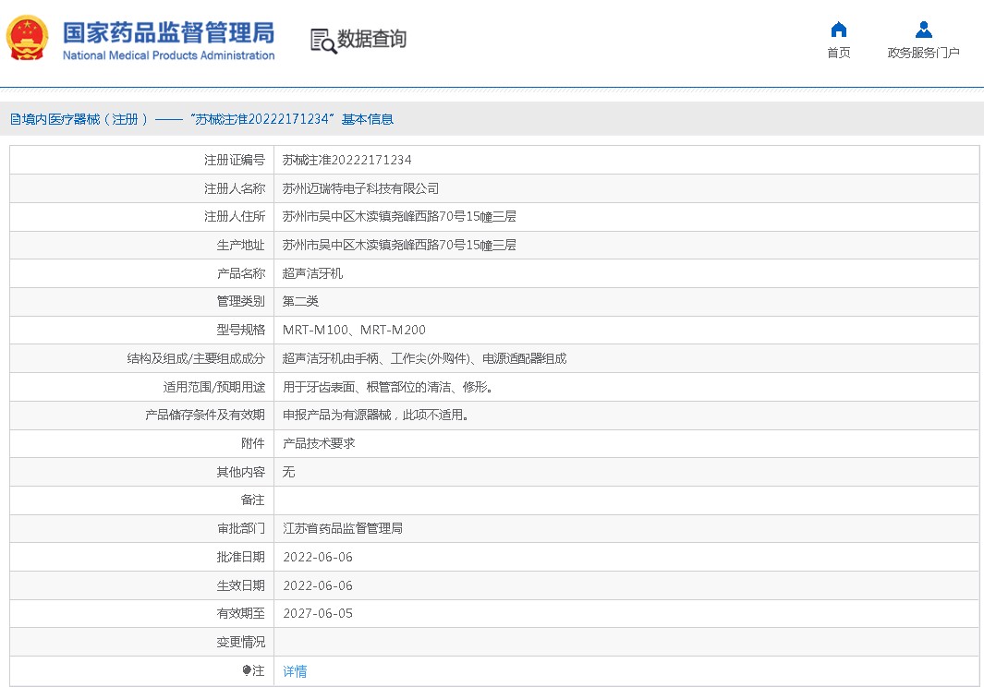Click the 产品储存条件及有效期 label
This screenshot has height=687, width=984.
point(204,415)
